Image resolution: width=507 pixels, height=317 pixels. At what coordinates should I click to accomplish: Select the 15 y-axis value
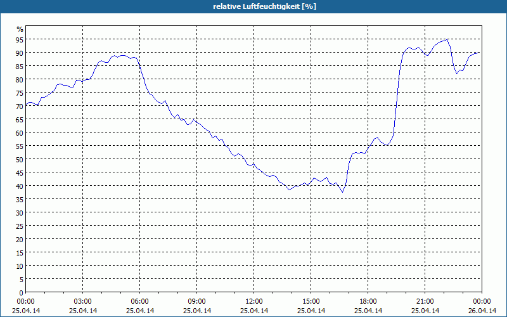click(20, 252)
